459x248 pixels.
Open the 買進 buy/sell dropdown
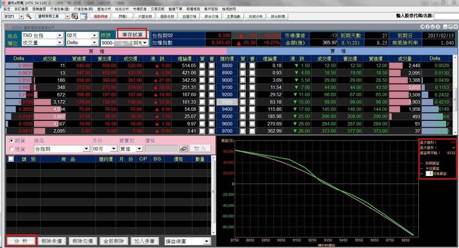tap(139, 149)
